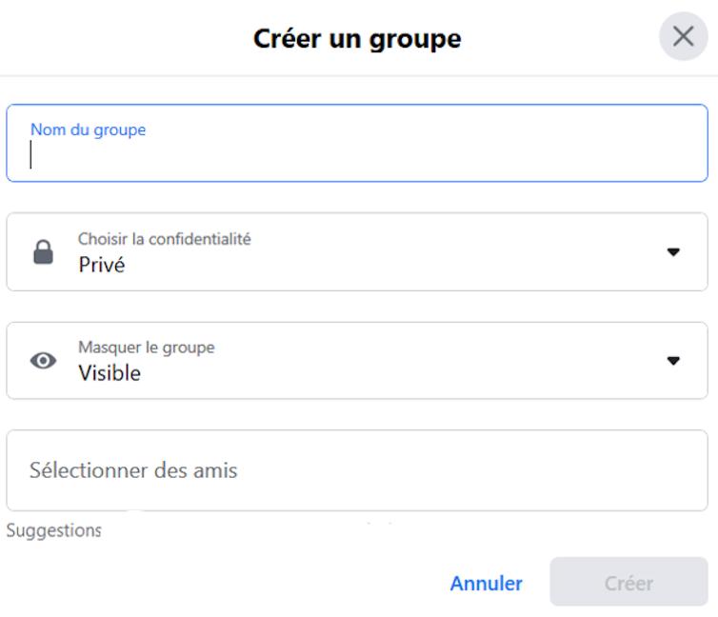Viewport: 718px width, 617px height.
Task: Close the Créer un groupe dialog
Action: coord(683,37)
